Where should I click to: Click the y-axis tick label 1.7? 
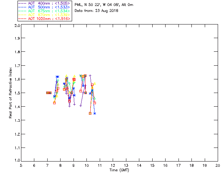pyautogui.click(x=17, y=66)
